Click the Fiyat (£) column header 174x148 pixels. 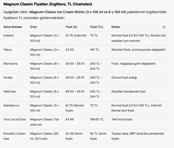tap(71, 27)
